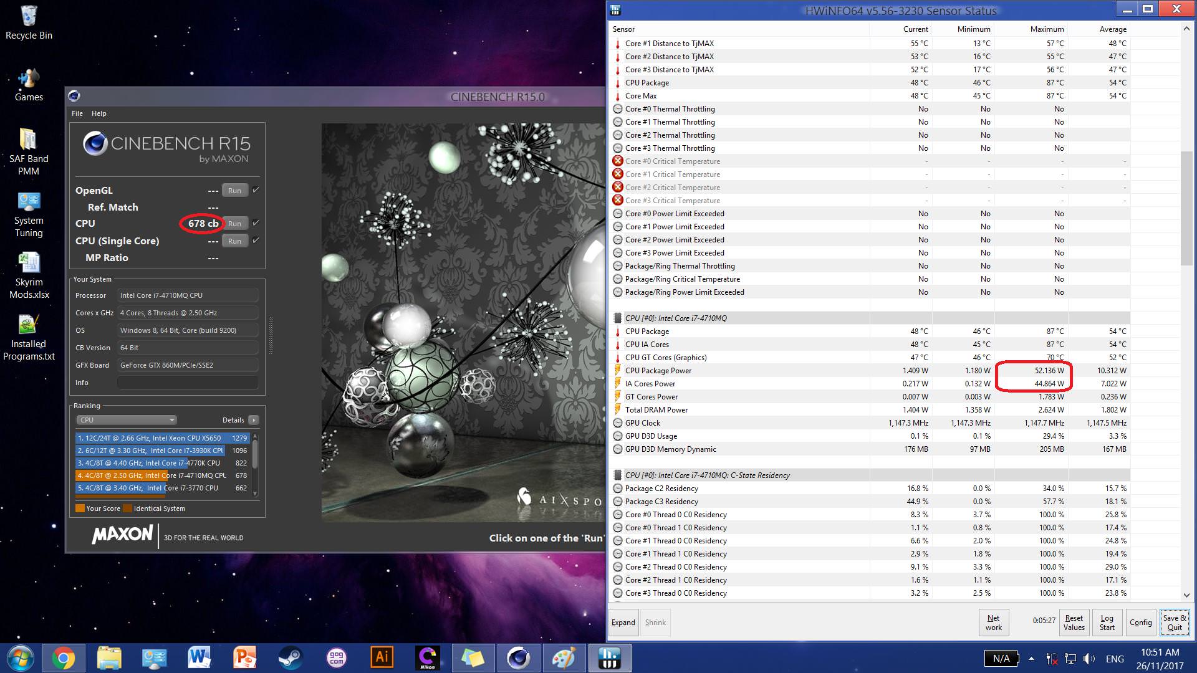
Task: Open the Games desktop shortcut
Action: (29, 85)
